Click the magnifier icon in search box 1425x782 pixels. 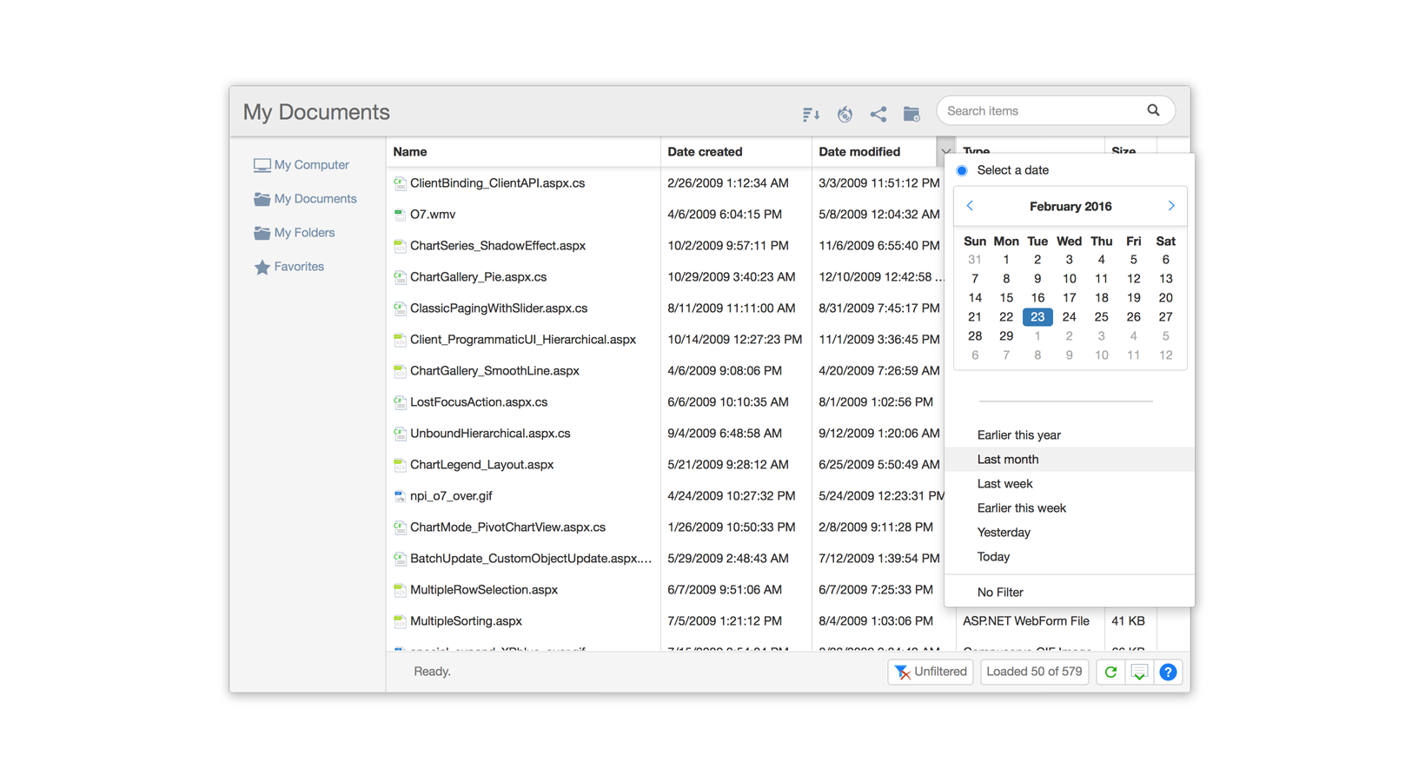(1153, 110)
